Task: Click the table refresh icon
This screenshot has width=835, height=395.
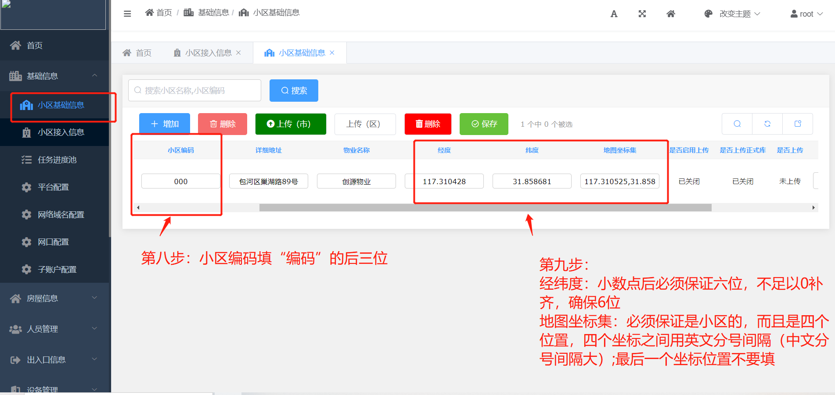Action: pos(767,124)
